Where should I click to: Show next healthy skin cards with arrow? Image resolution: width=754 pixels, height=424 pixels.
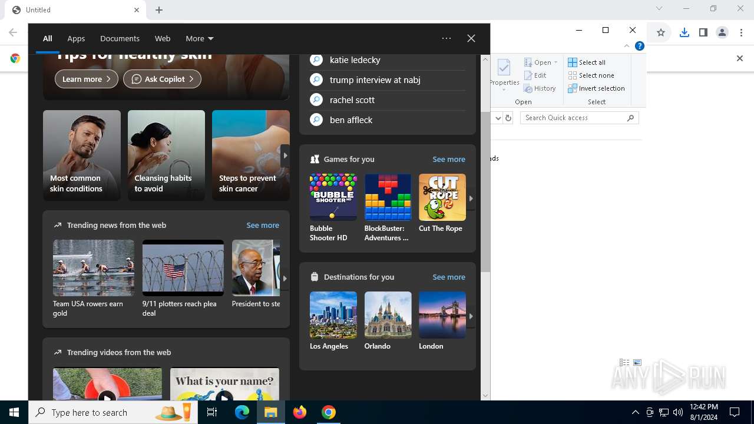[x=285, y=155]
